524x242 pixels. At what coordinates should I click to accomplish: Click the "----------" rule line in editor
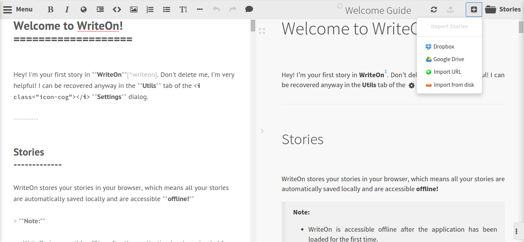tap(26, 119)
